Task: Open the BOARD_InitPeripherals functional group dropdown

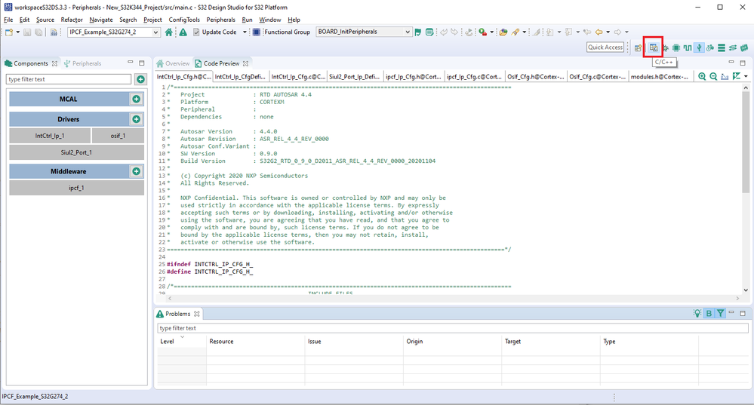Action: (408, 32)
